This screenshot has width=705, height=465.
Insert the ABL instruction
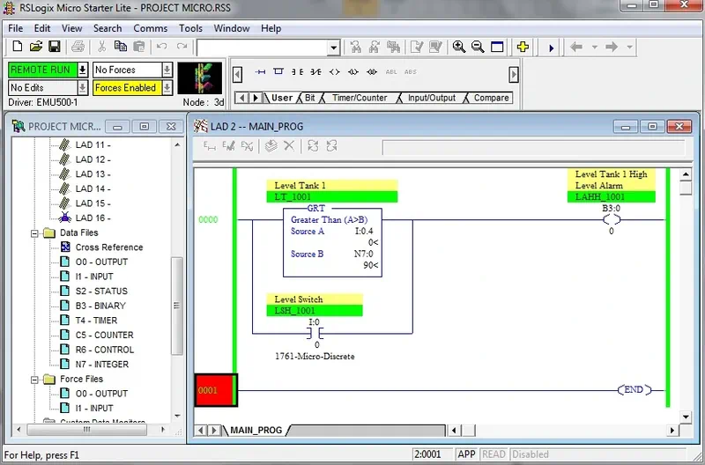point(391,72)
